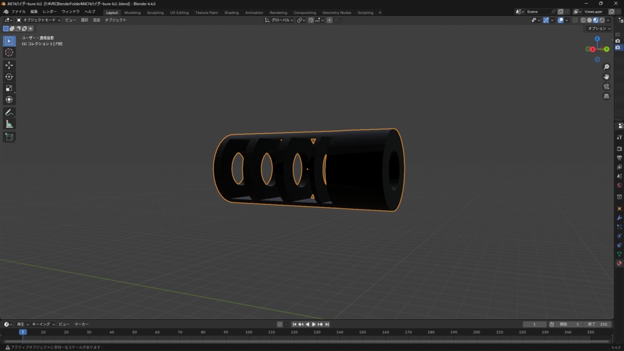Open the Scene properties tab

pos(619,176)
